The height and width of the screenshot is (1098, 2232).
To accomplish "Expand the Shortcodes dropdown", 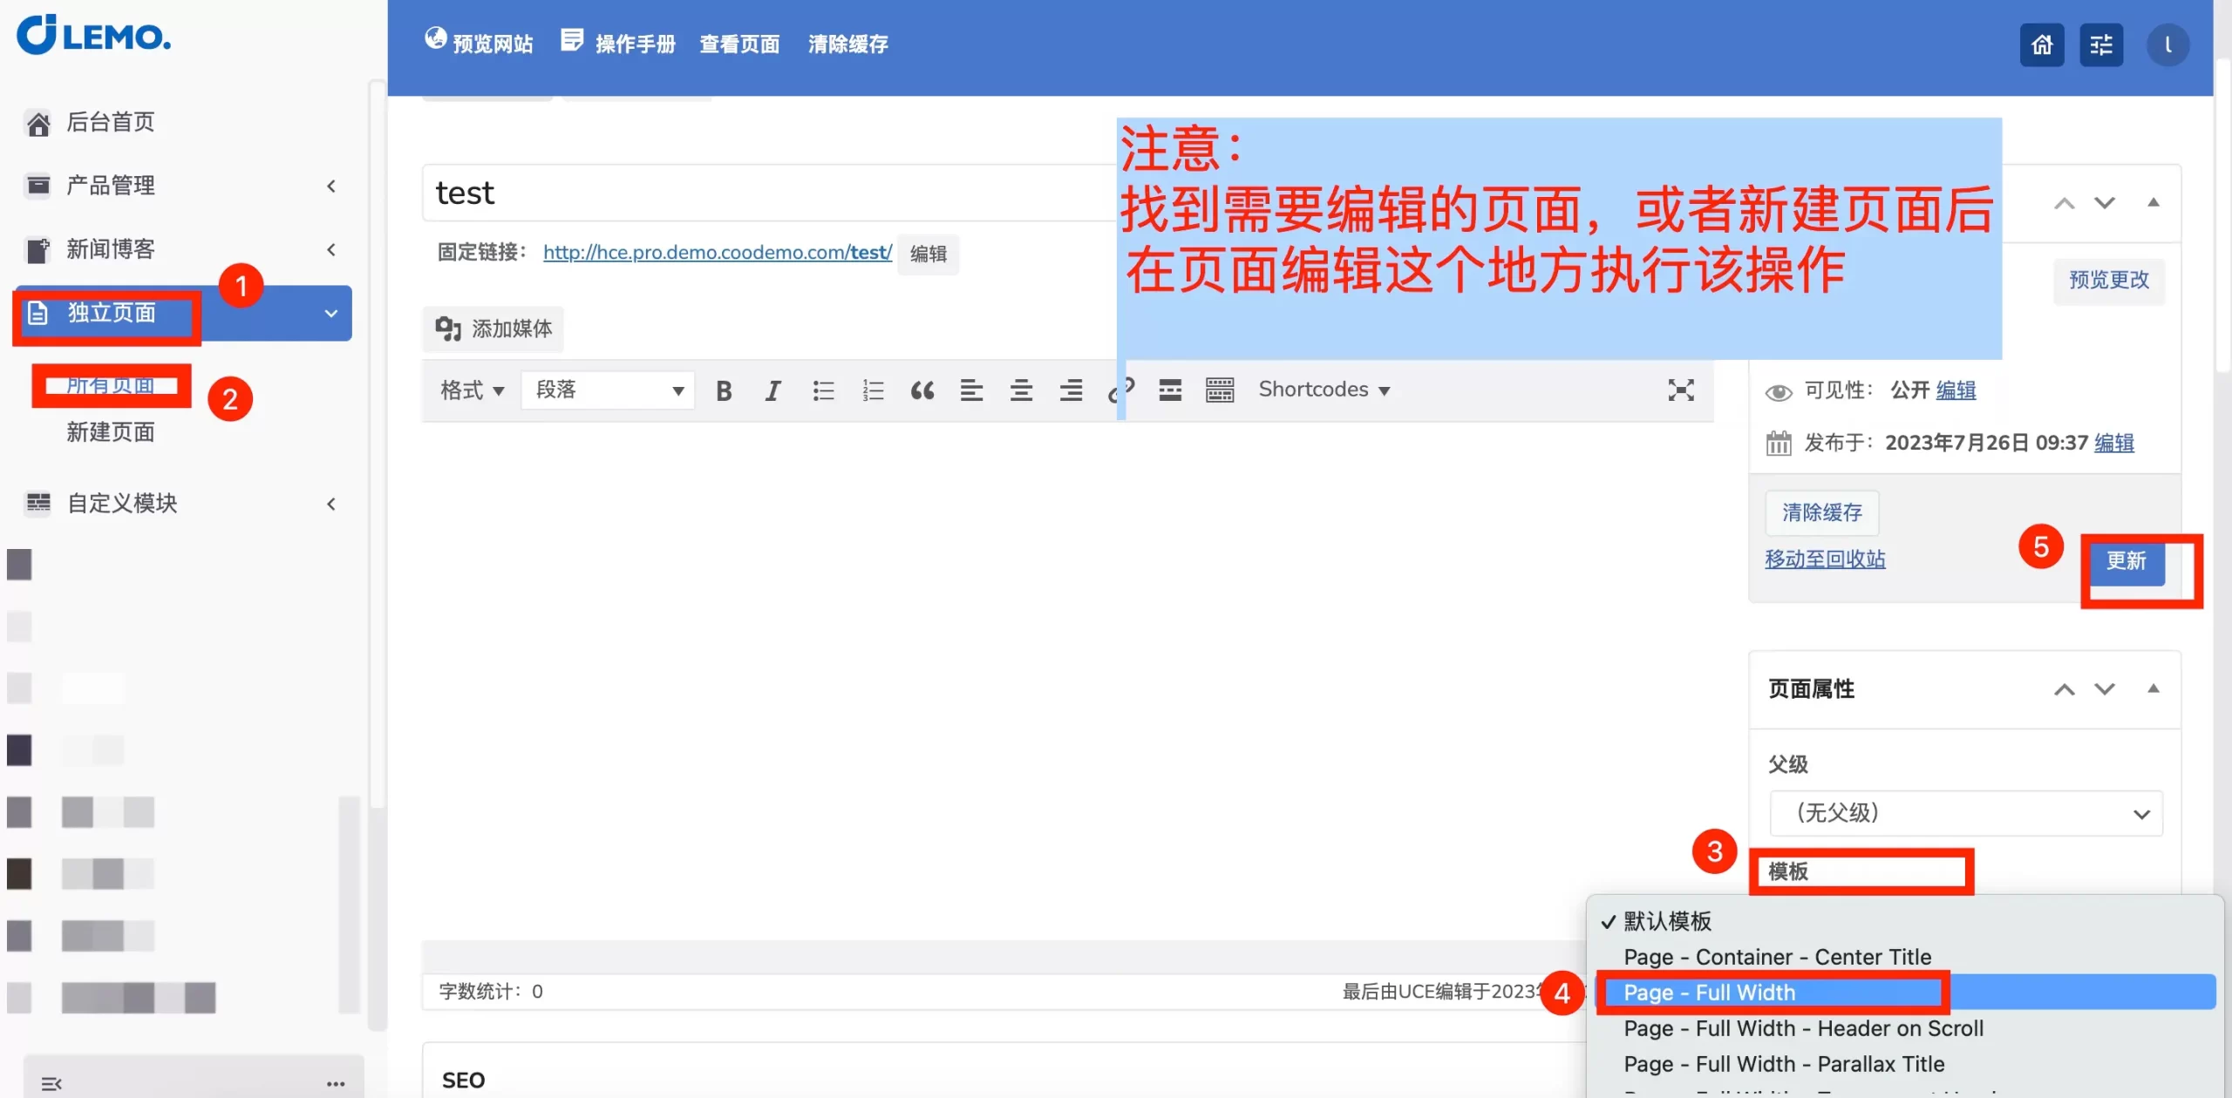I will click(x=1324, y=390).
